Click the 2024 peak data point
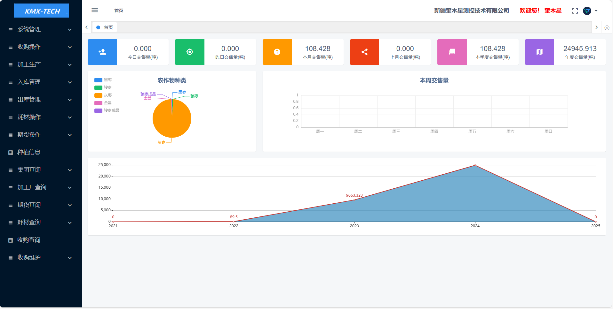 (475, 165)
